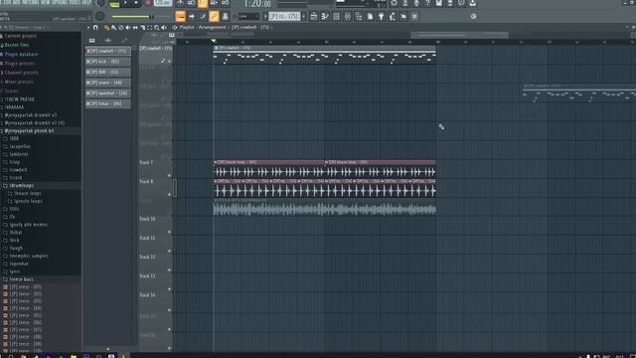The height and width of the screenshot is (358, 636).
Task: Open the TOOLS menu
Action: point(76,2)
